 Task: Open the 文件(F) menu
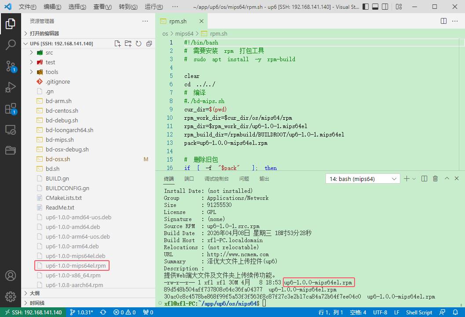[x=27, y=7]
